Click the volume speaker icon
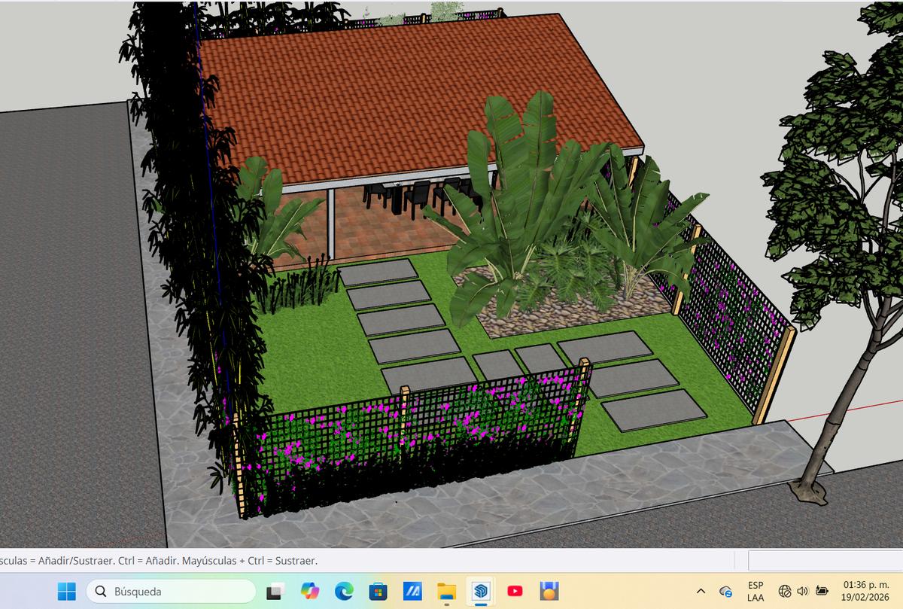Image resolution: width=903 pixels, height=609 pixels. pyautogui.click(x=802, y=592)
